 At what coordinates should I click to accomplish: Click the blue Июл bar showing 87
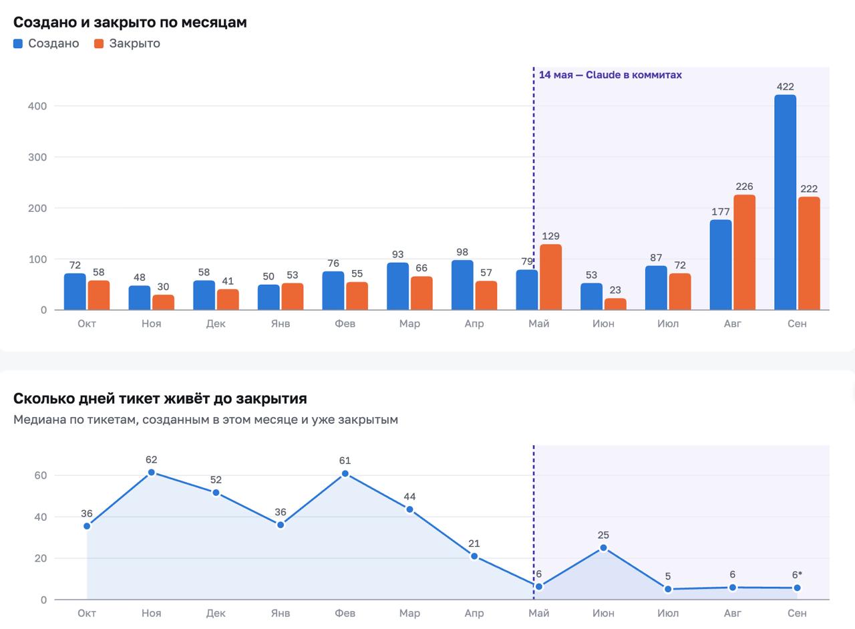pos(656,288)
